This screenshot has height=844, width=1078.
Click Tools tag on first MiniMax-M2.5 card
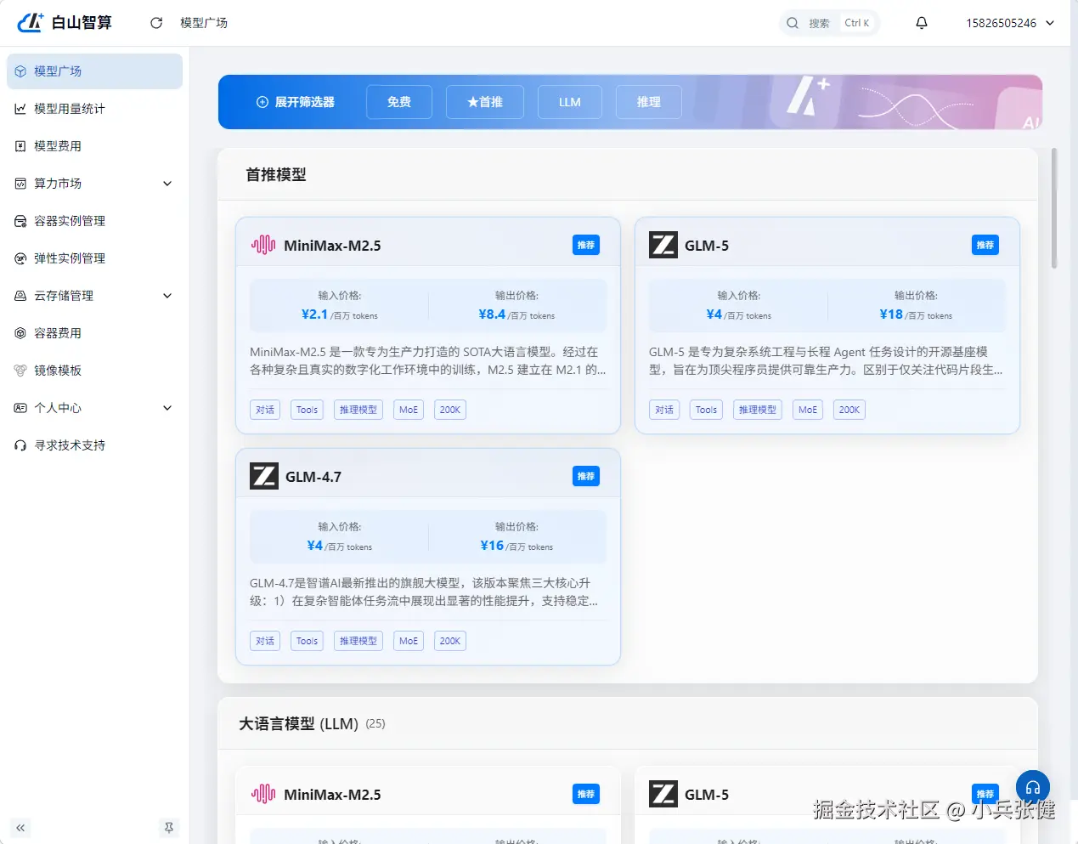[307, 410]
